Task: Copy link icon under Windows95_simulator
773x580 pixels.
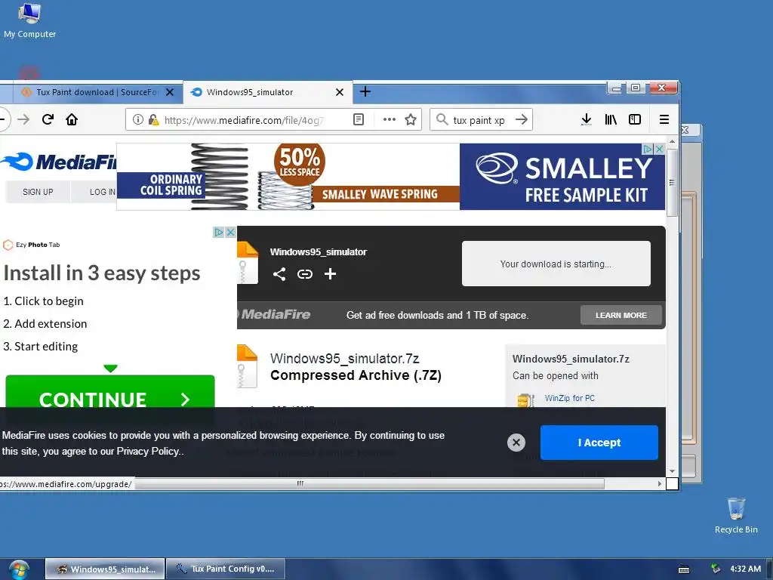Action: 305,274
